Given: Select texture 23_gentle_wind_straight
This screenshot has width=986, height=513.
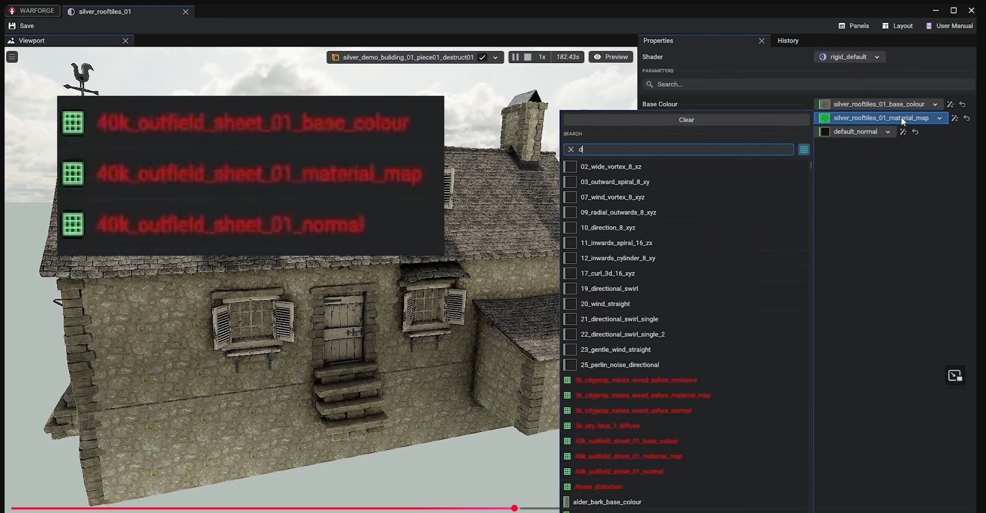Looking at the screenshot, I should click(x=686, y=350).
